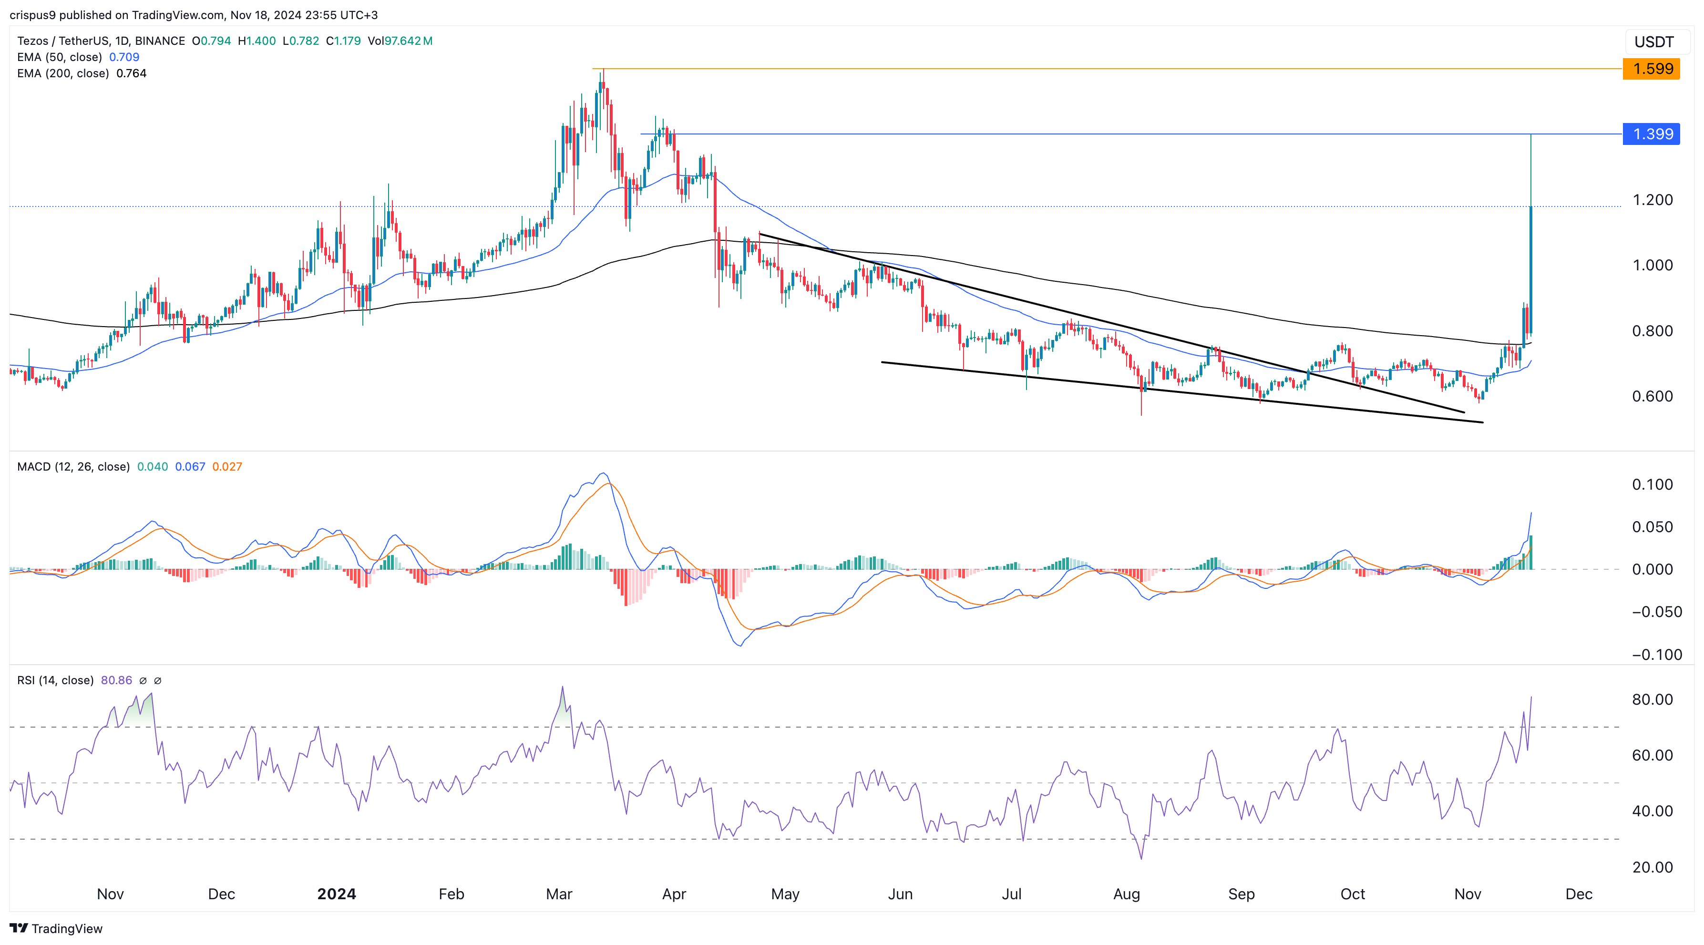Click the MACD line value 0.067
Image resolution: width=1704 pixels, height=945 pixels.
click(x=191, y=467)
